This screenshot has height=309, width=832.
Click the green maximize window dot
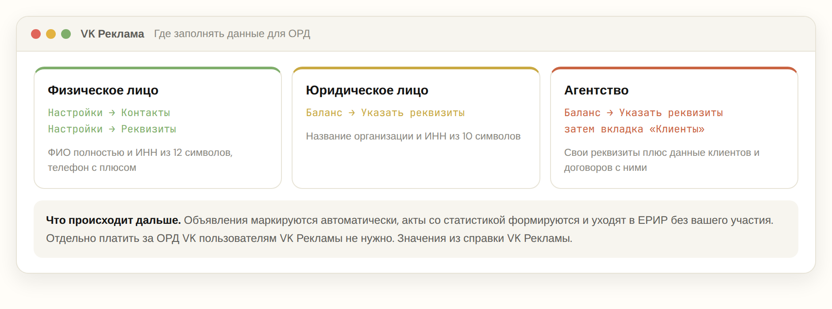(x=66, y=34)
